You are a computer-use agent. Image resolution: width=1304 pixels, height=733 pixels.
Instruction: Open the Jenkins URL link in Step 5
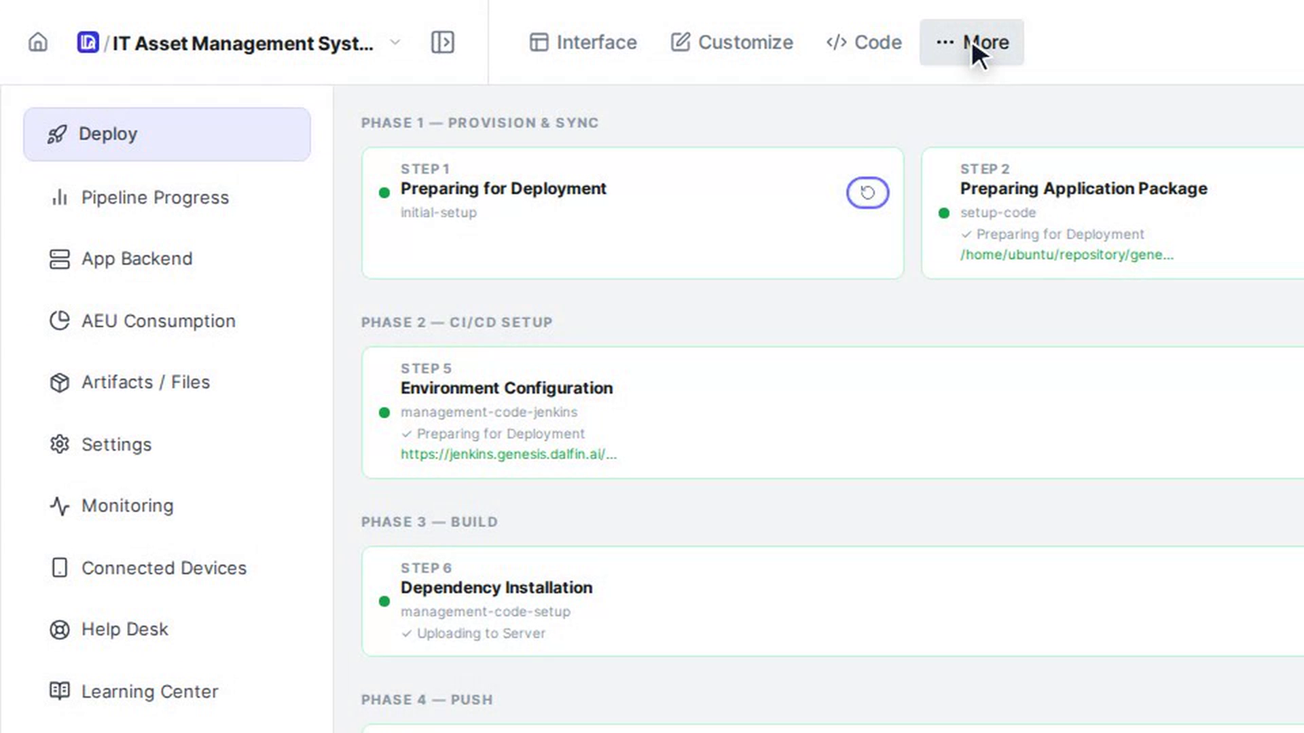point(509,454)
